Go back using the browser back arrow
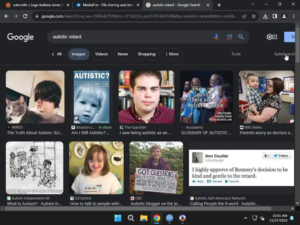The width and height of the screenshot is (300, 225). [6, 16]
